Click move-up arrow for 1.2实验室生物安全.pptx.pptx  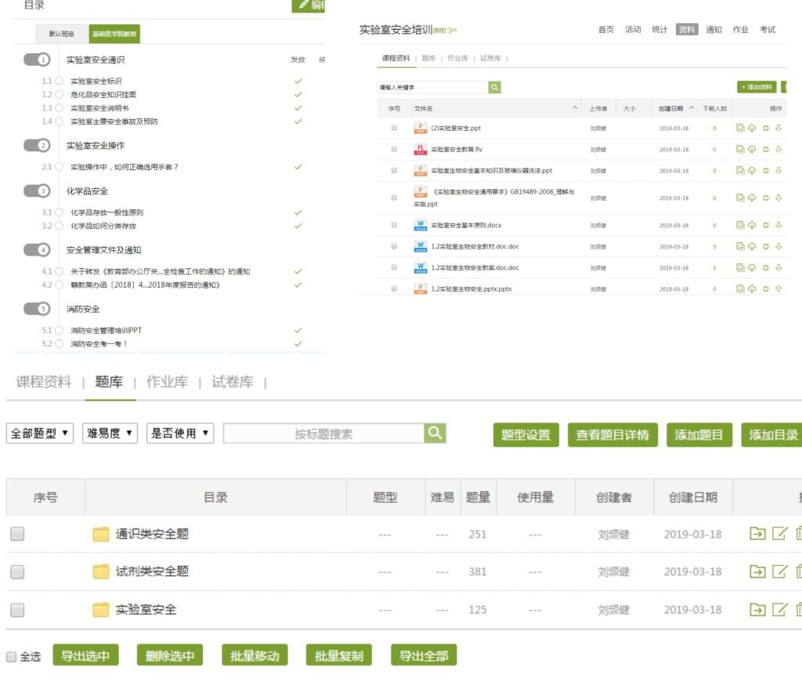tap(778, 288)
